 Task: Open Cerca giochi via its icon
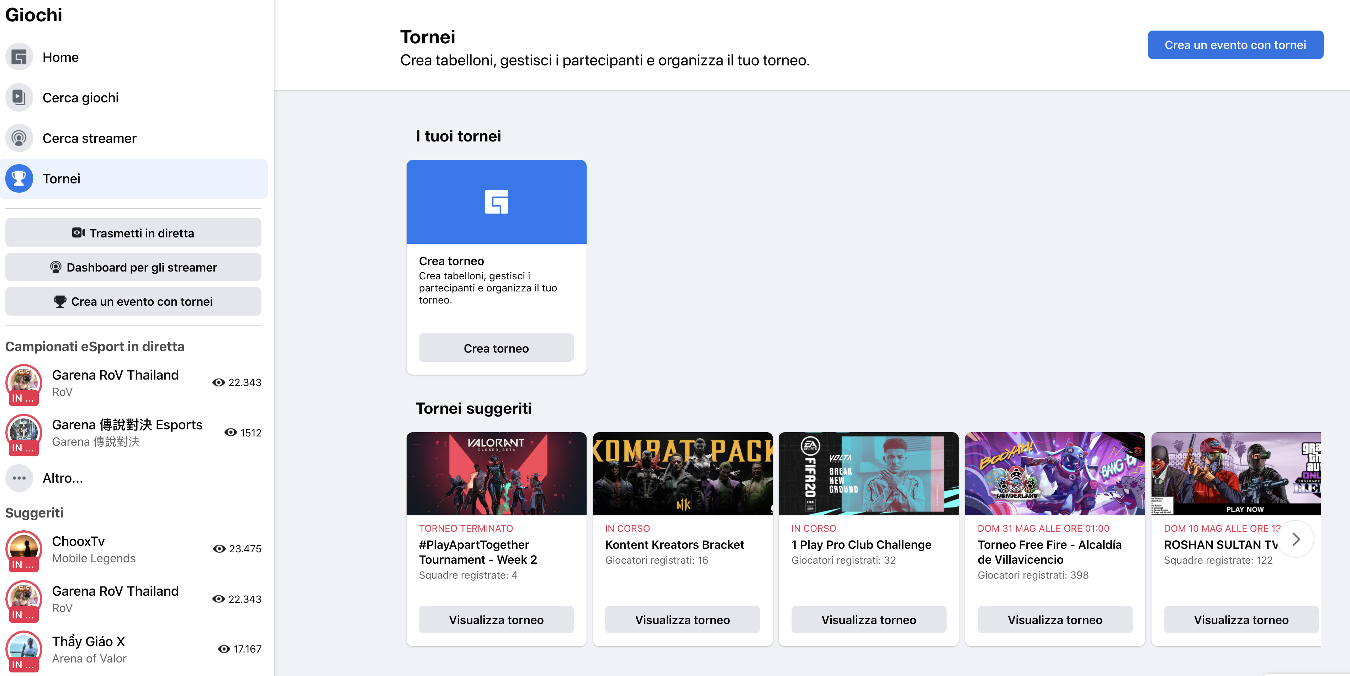pos(20,98)
